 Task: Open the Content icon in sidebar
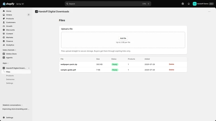tap(4, 34)
